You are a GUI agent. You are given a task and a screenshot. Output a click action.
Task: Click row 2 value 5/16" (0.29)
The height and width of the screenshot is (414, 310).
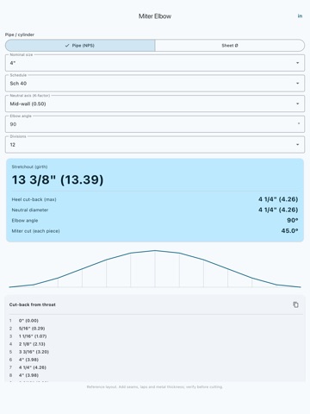(32, 329)
